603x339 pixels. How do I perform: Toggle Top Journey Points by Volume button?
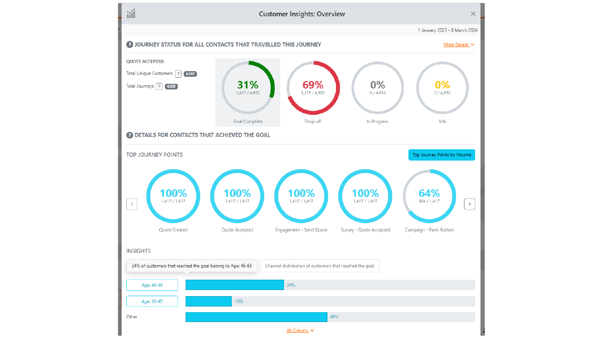(x=441, y=155)
